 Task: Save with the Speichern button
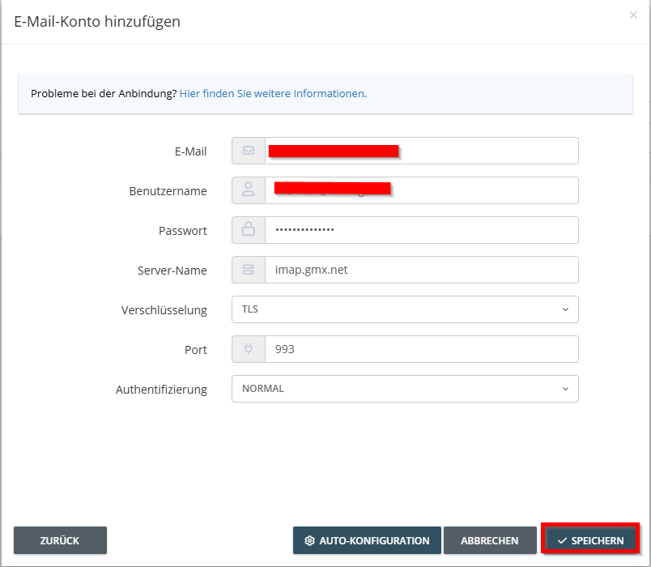click(x=590, y=540)
